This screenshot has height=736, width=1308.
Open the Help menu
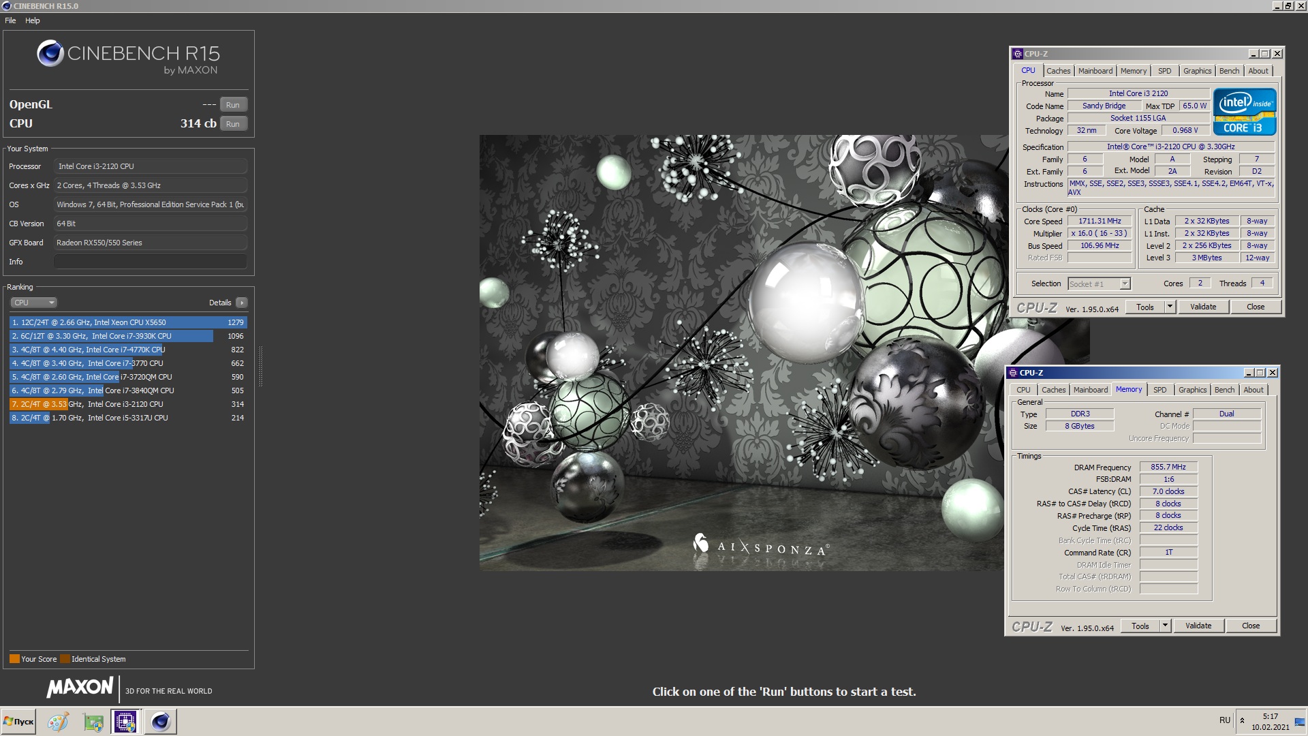tap(33, 20)
